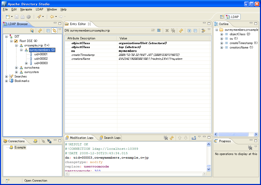Click the export icon in Modification Logs
Image resolution: width=261 pixels, height=185 pixels.
194,138
